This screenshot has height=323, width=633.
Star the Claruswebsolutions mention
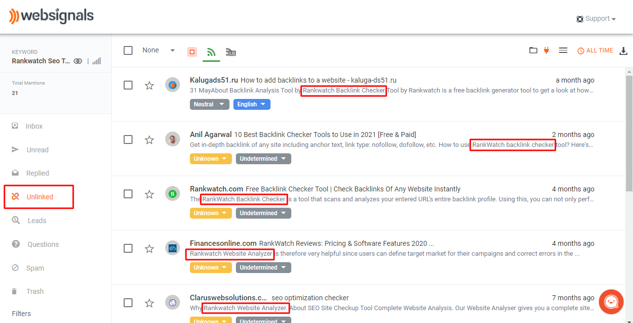pyautogui.click(x=149, y=303)
